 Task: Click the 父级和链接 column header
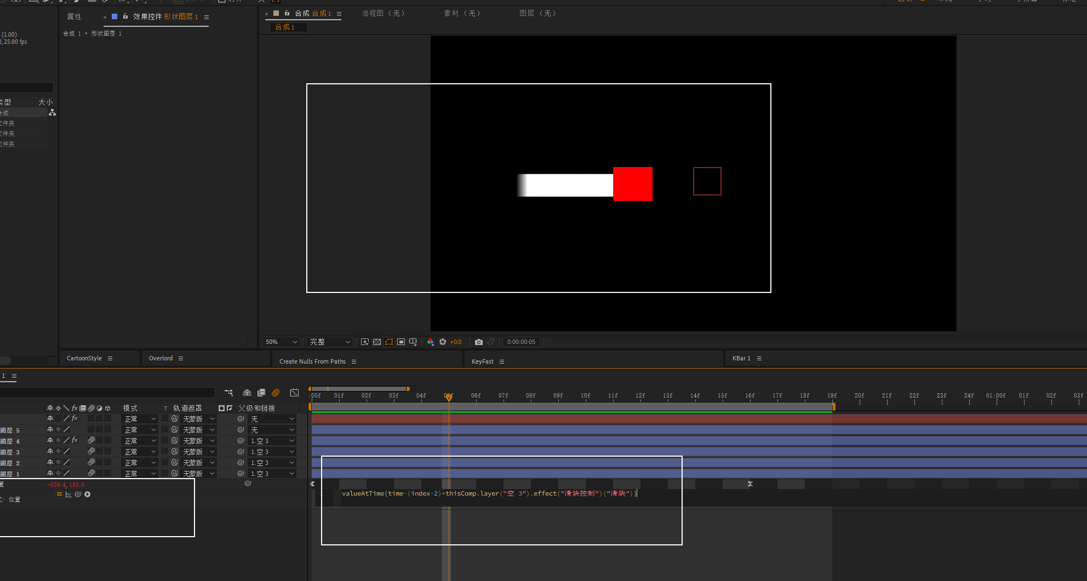[x=256, y=408]
